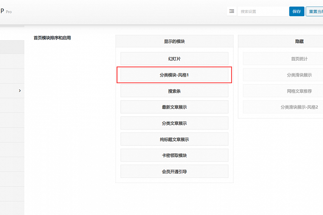Click the 重置当前 reset button

tap(314, 11)
